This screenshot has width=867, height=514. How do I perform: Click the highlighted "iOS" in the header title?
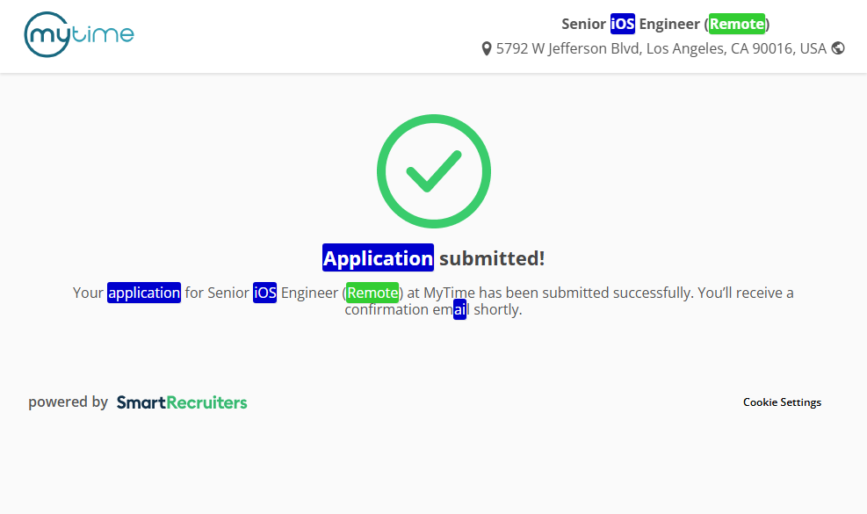point(622,24)
